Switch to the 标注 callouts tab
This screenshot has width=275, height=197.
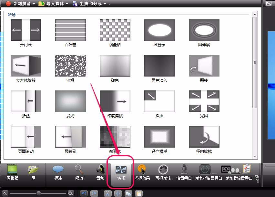click(x=58, y=172)
